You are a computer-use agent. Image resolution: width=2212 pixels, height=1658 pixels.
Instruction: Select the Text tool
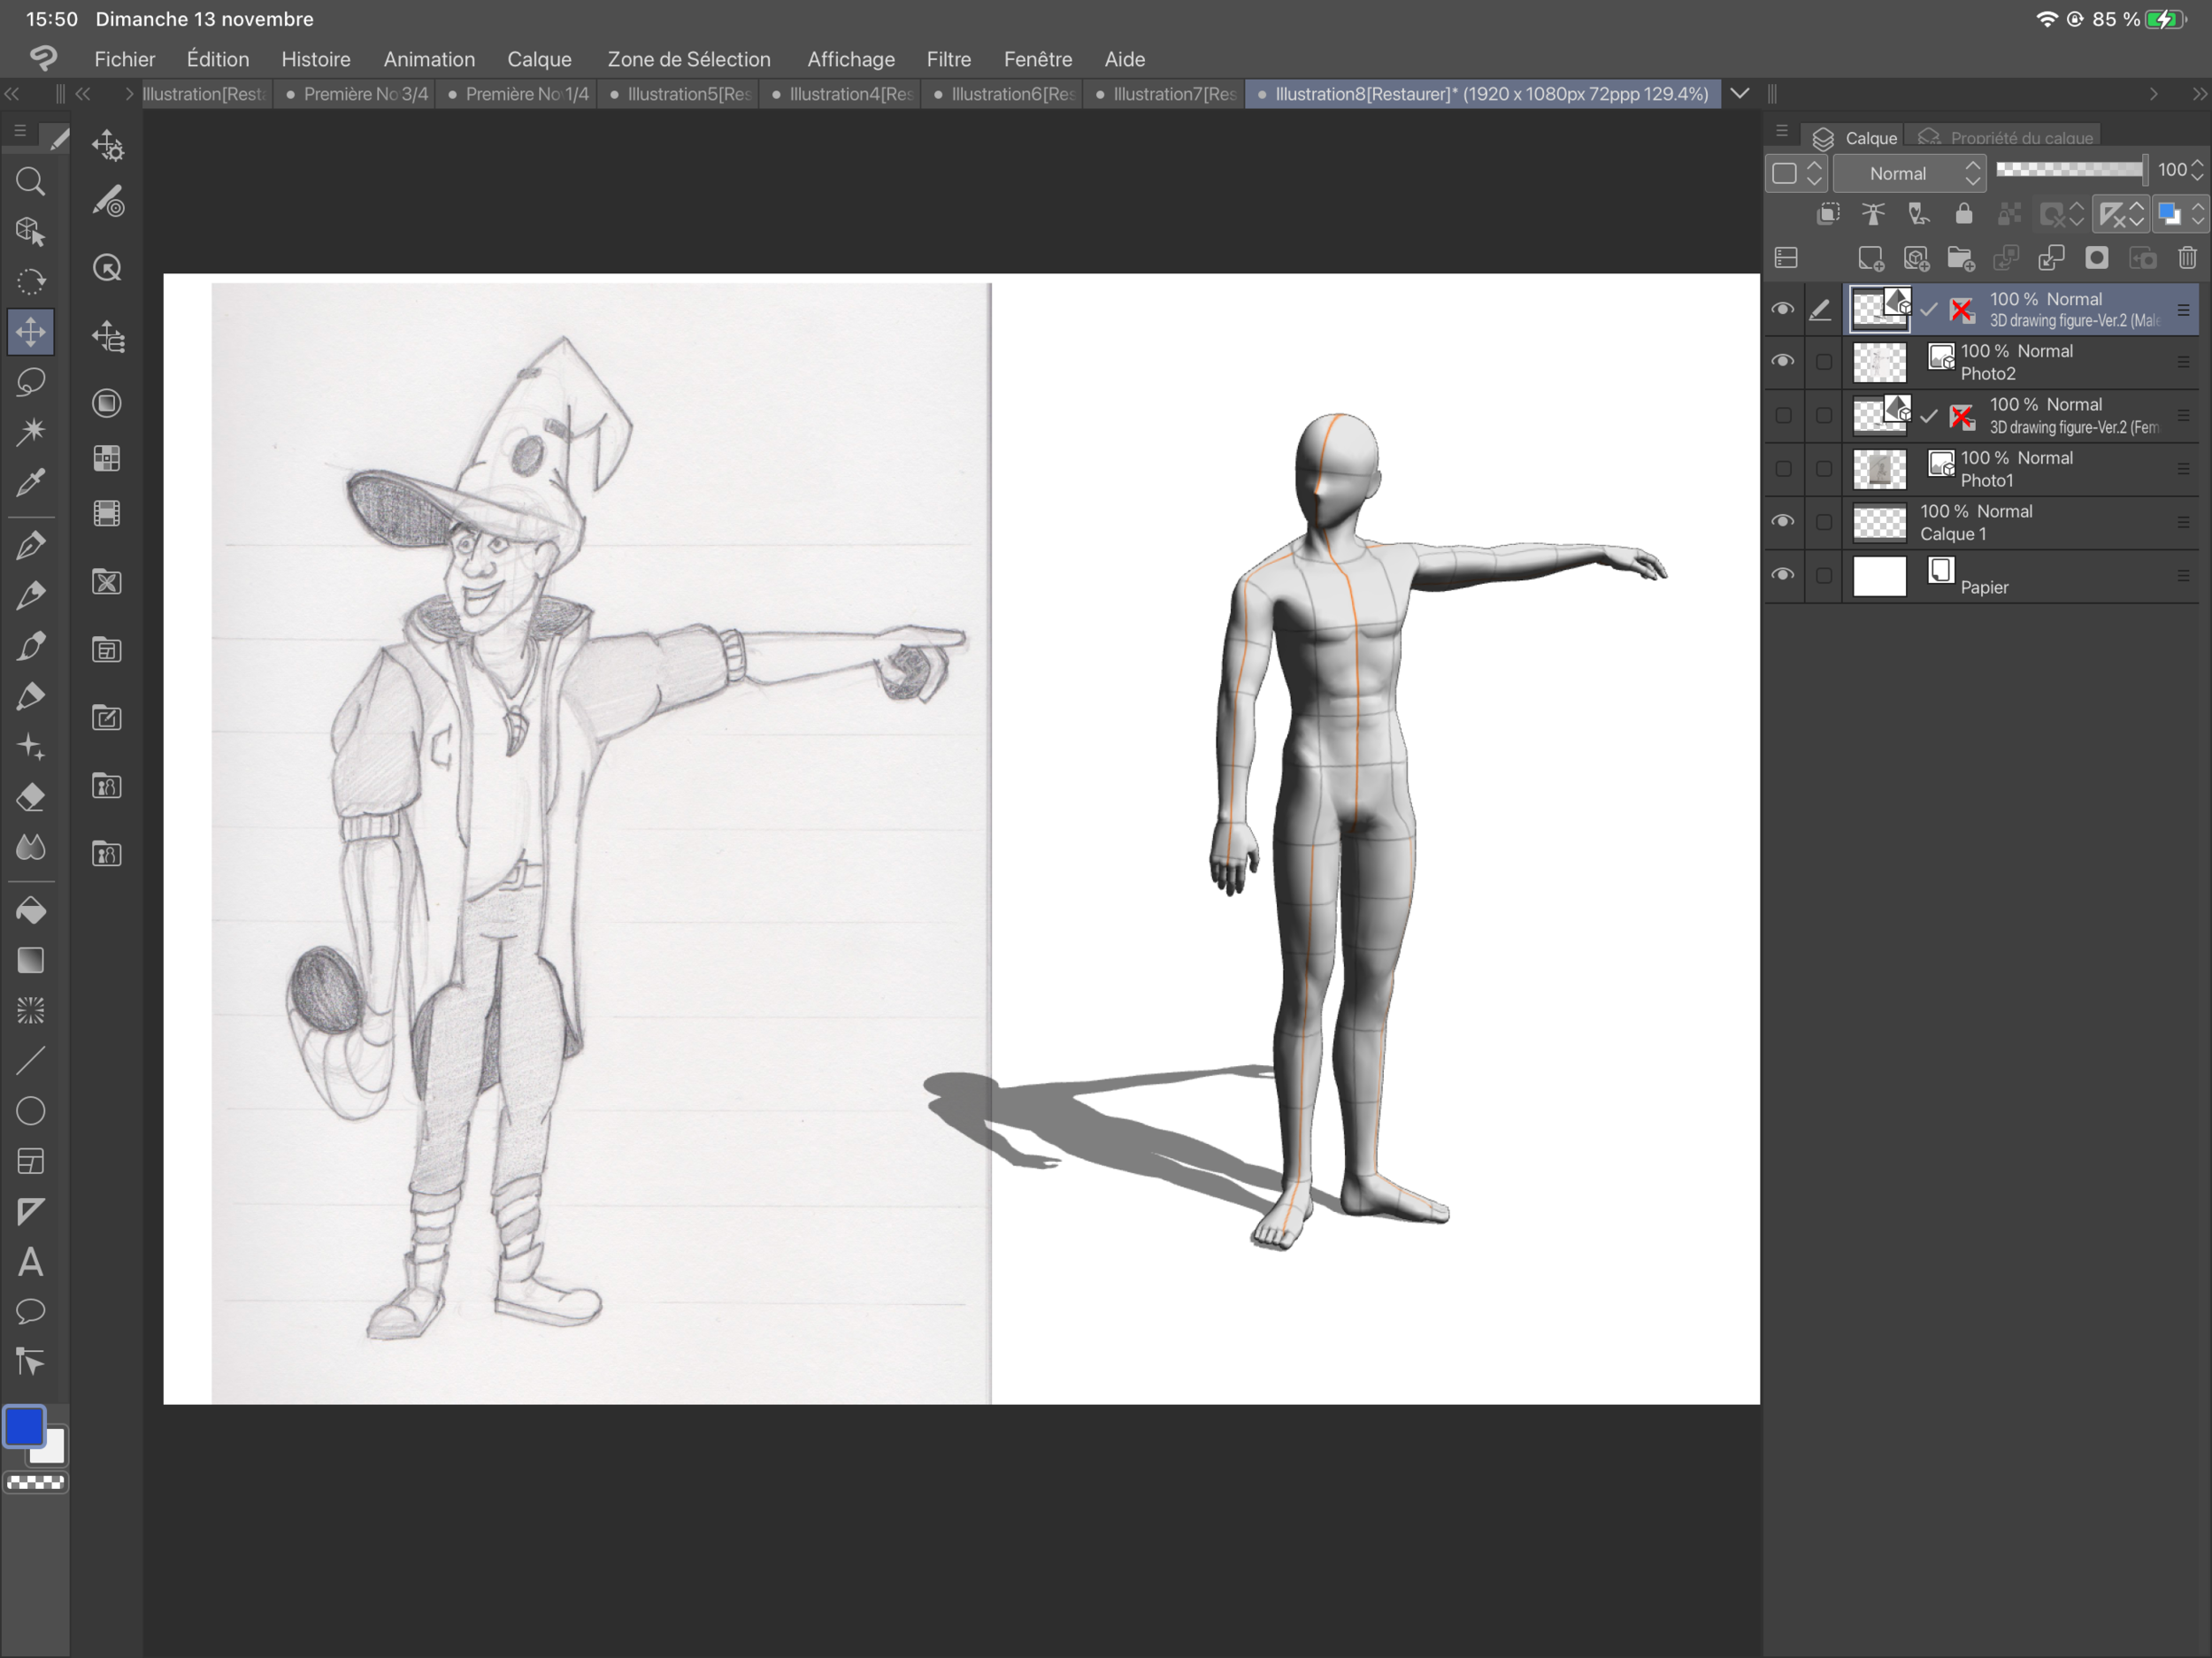tap(31, 1262)
